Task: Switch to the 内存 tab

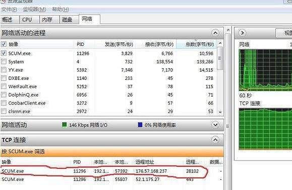Action: coord(49,20)
